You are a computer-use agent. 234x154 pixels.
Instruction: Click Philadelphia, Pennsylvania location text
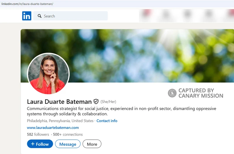(x=60, y=121)
